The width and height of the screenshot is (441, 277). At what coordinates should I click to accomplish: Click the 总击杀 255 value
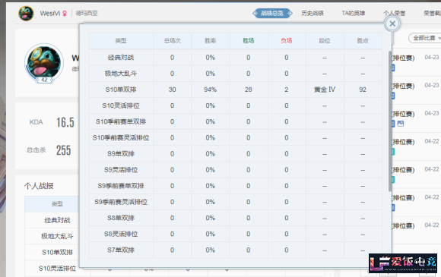64,150
